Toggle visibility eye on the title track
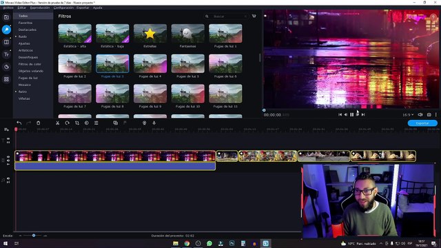The width and height of the screenshot is (441, 248). click(x=8, y=139)
